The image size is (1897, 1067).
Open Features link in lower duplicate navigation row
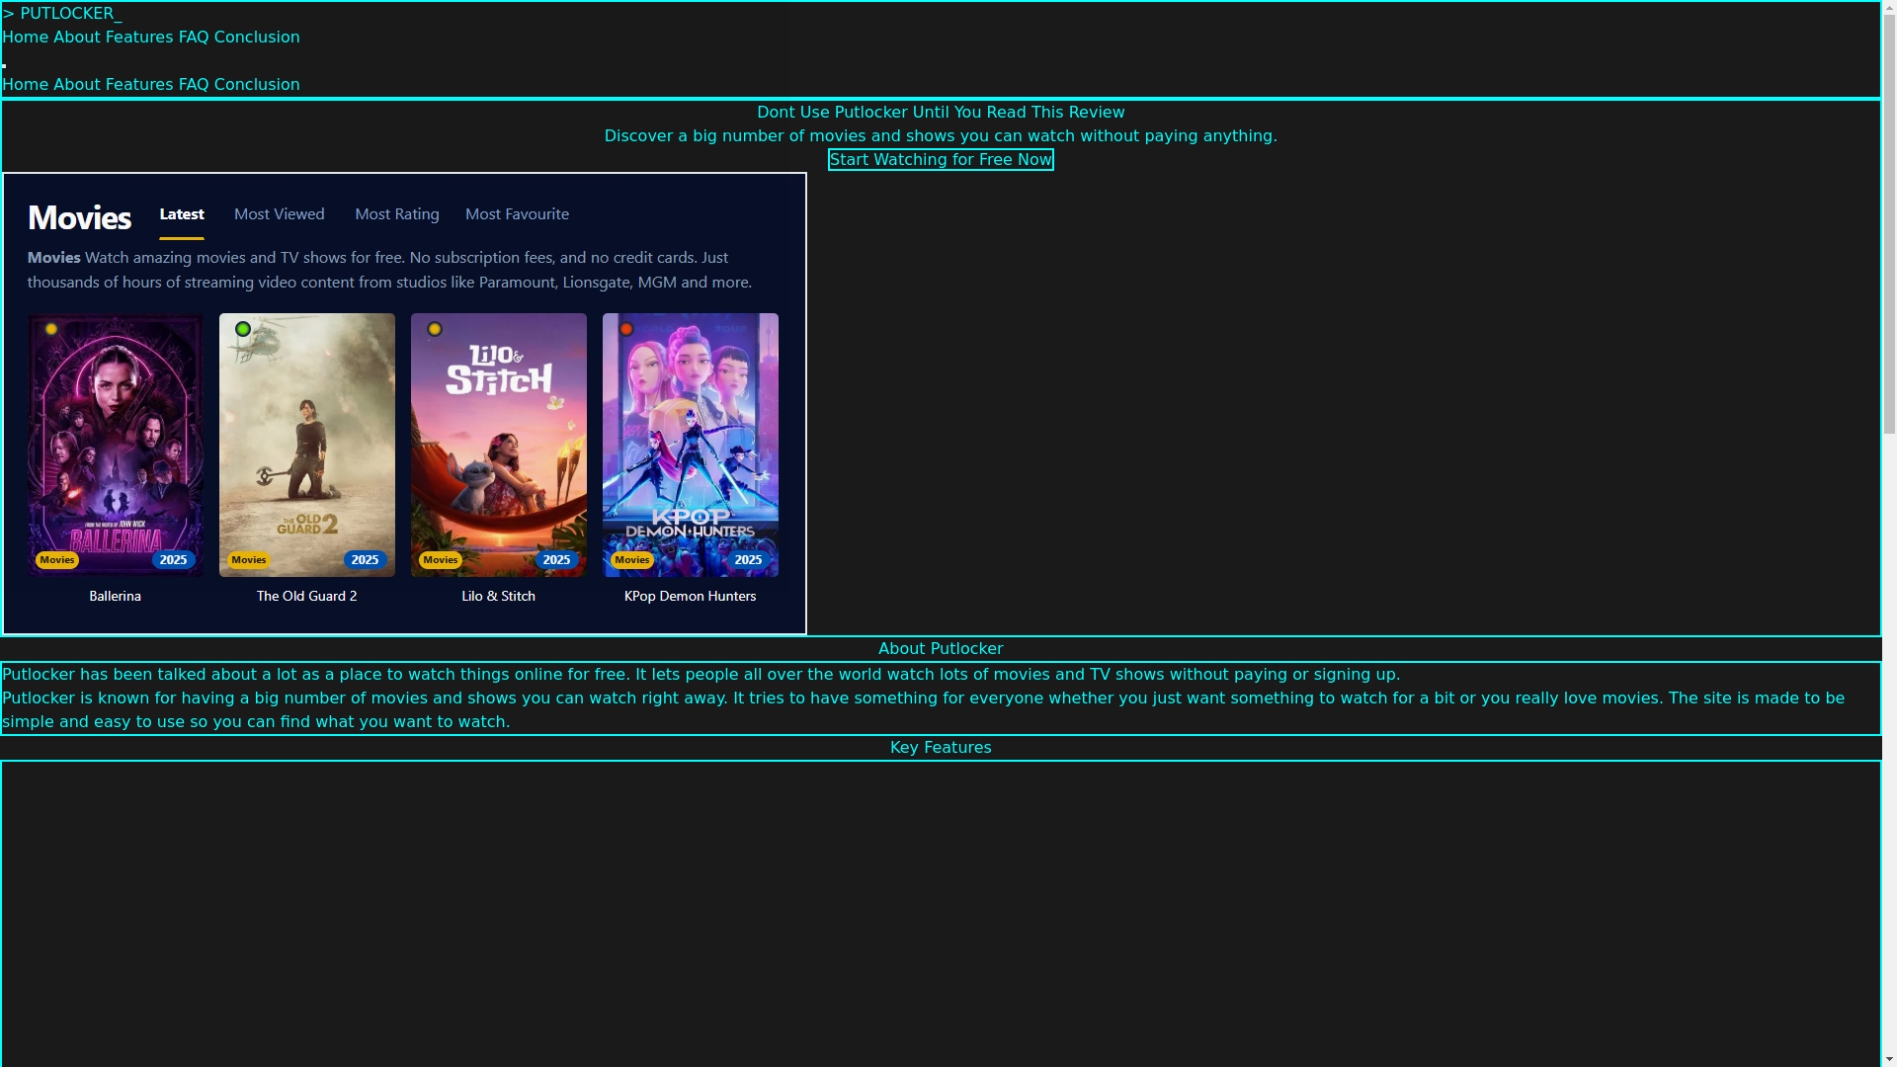(x=139, y=85)
